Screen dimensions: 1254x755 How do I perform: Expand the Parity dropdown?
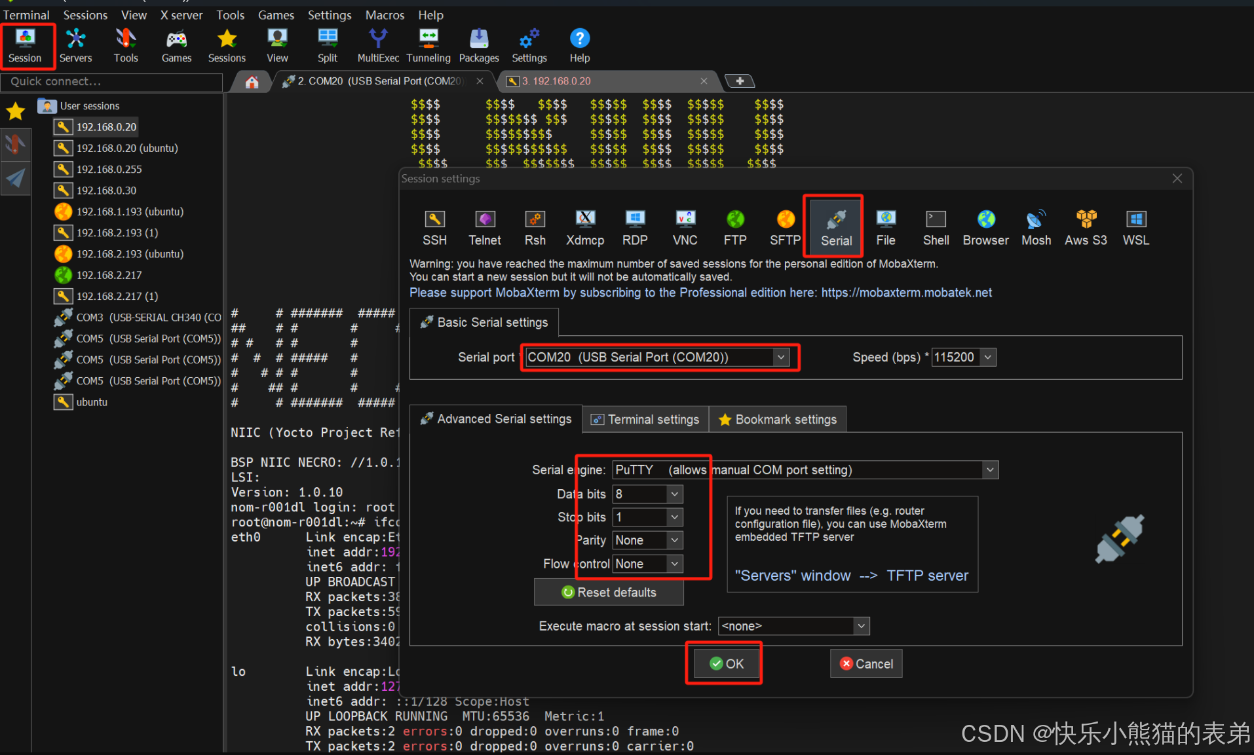(675, 540)
